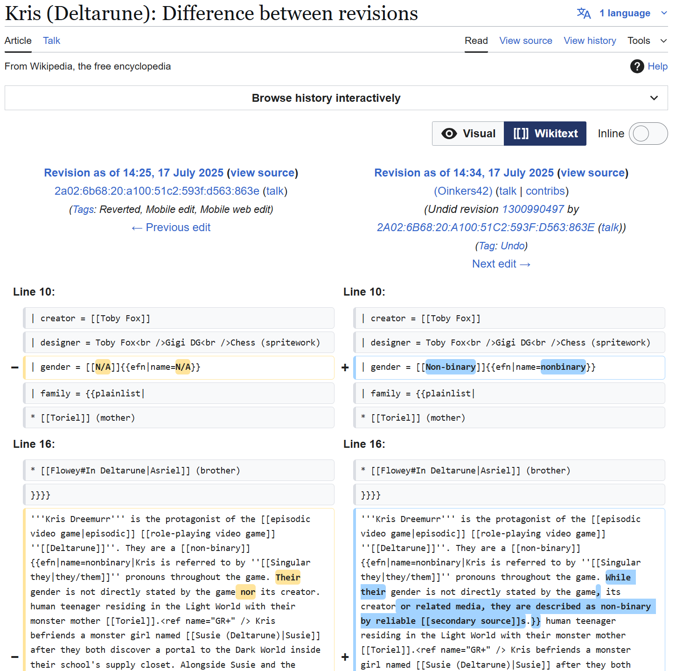Image resolution: width=676 pixels, height=671 pixels.
Task: Click the page title heading
Action: pyautogui.click(x=211, y=13)
